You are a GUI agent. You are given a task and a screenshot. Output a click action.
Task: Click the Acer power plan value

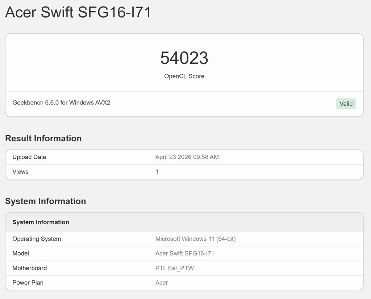(x=162, y=282)
